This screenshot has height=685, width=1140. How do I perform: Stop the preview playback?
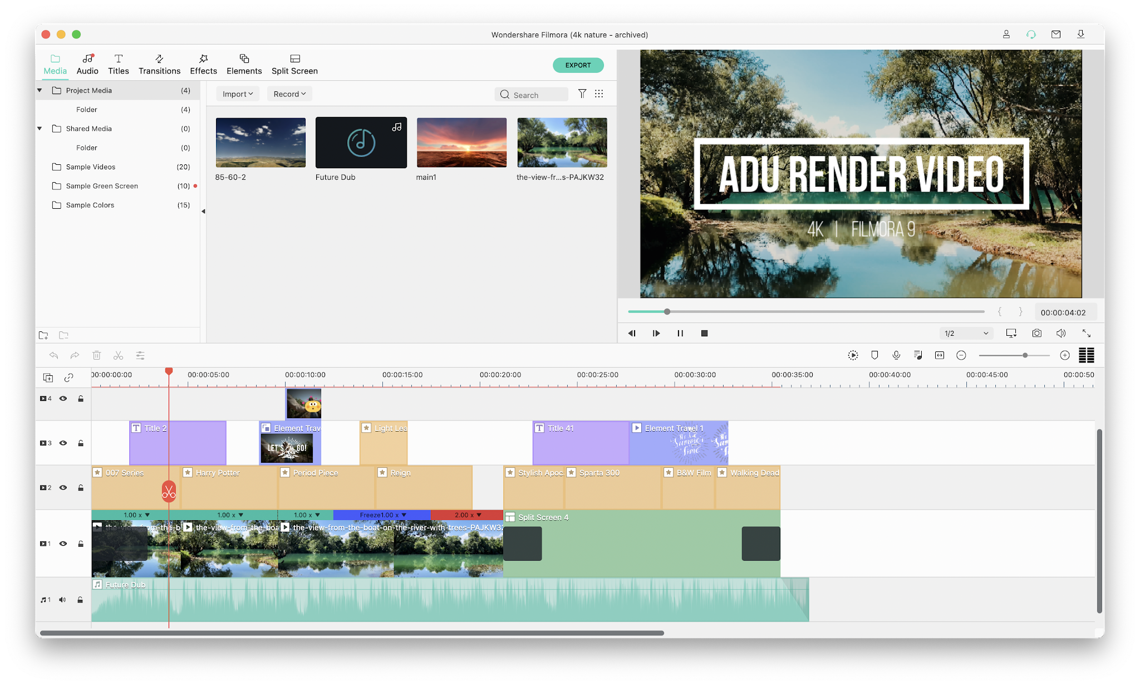pyautogui.click(x=704, y=333)
